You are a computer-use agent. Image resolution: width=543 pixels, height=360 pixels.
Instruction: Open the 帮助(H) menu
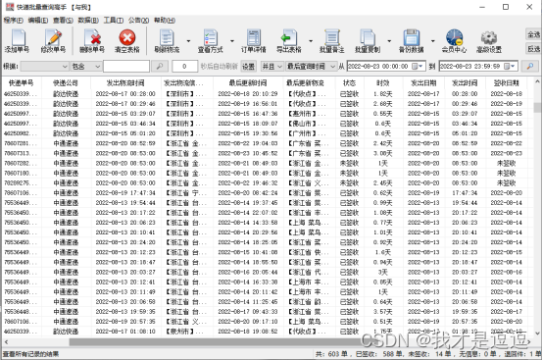click(x=165, y=21)
